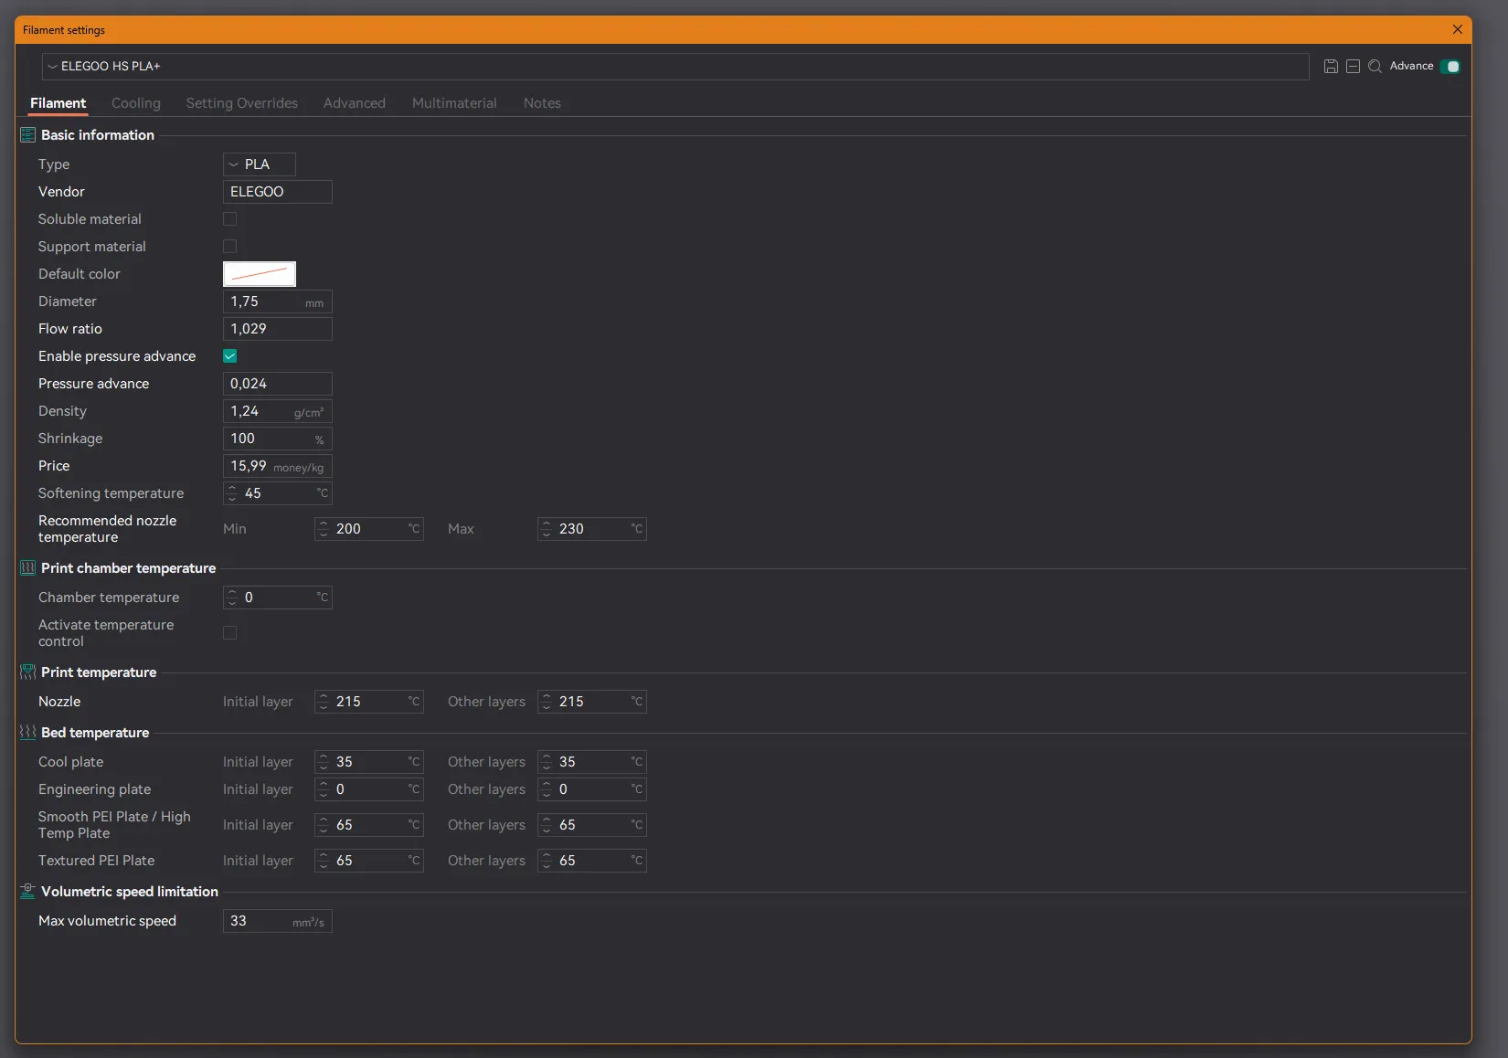Toggle the Advance mode switch

tap(1450, 67)
